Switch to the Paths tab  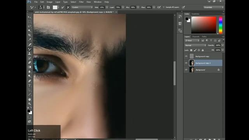(x=204, y=37)
